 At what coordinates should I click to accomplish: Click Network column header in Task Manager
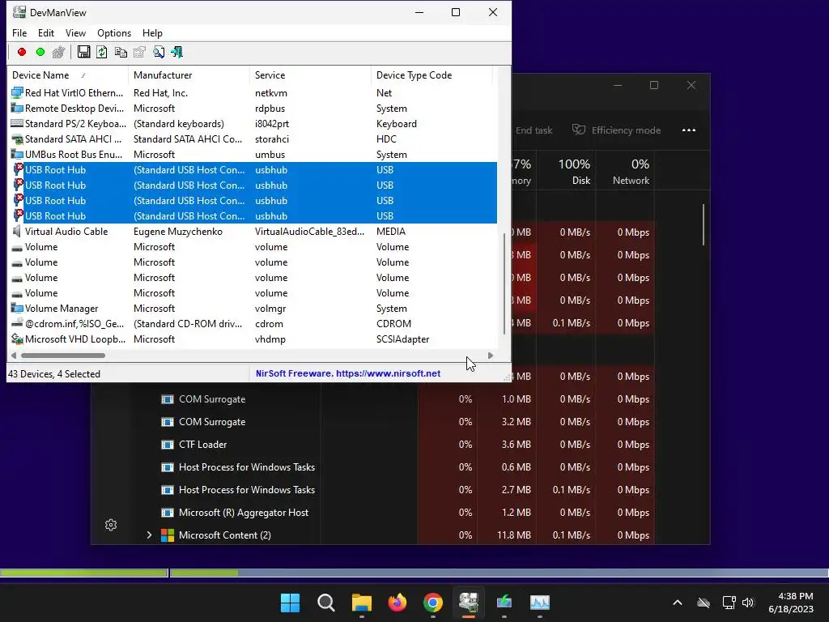pyautogui.click(x=626, y=172)
